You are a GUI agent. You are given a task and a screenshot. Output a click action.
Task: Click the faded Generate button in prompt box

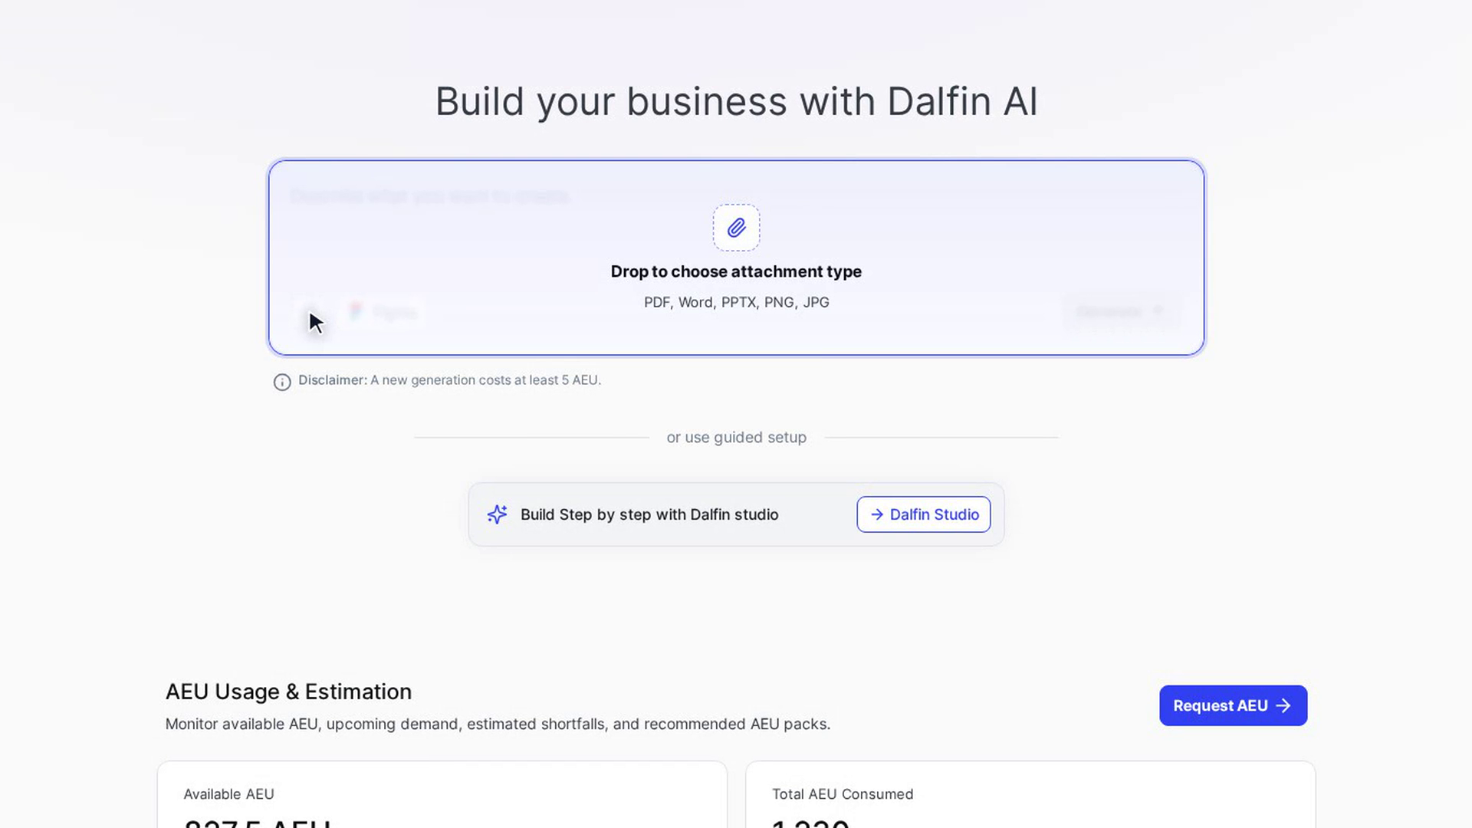[x=1121, y=311]
